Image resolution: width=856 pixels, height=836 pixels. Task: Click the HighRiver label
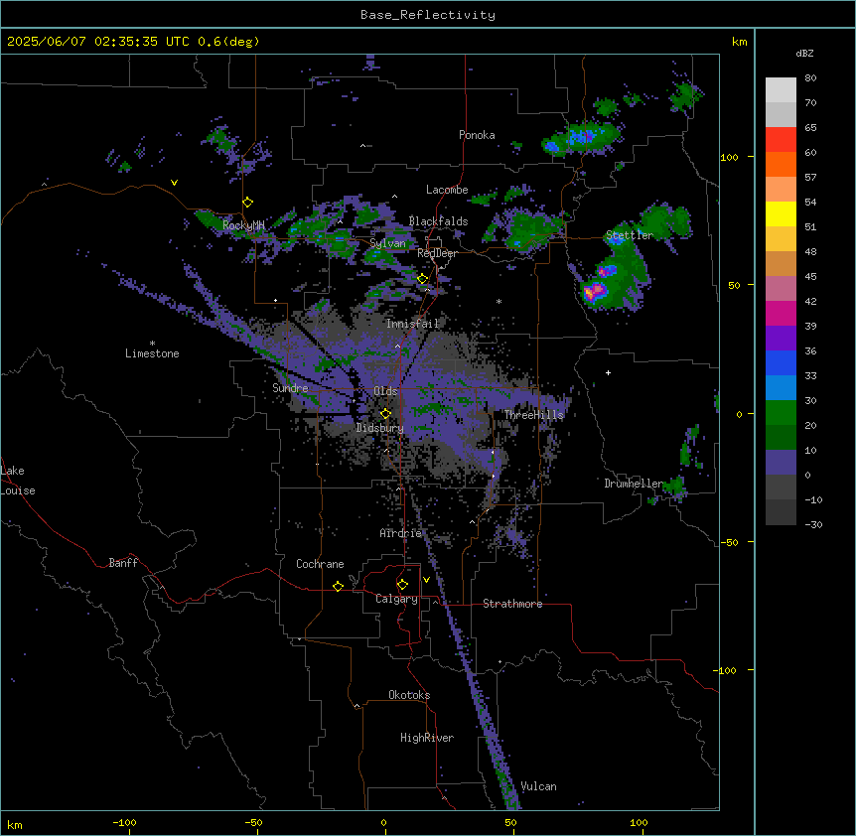[427, 738]
